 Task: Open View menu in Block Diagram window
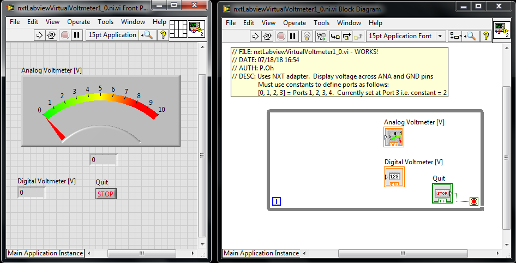click(x=268, y=23)
